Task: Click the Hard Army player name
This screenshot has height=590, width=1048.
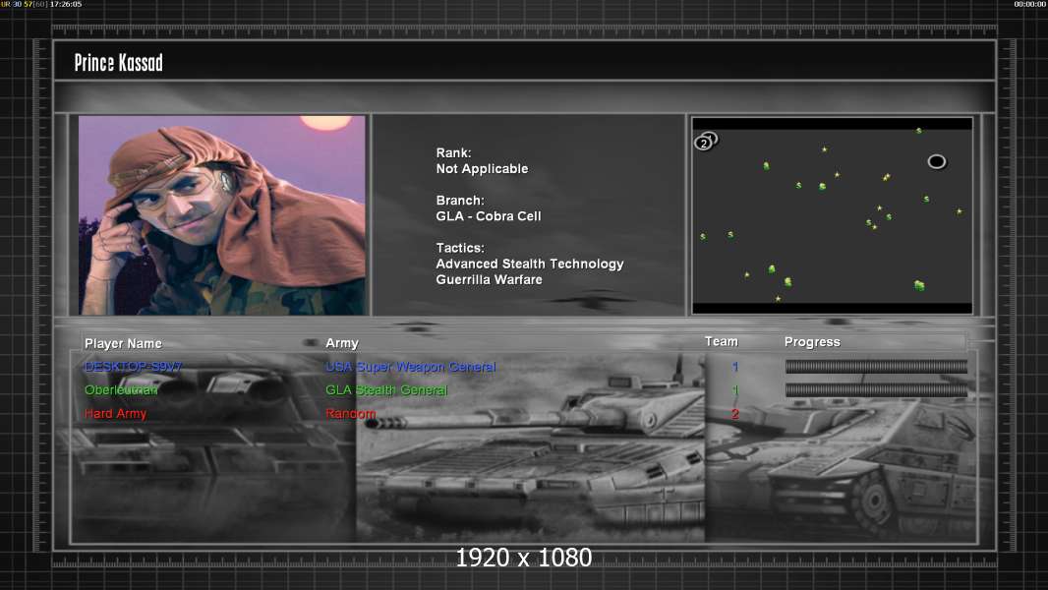Action: tap(116, 414)
